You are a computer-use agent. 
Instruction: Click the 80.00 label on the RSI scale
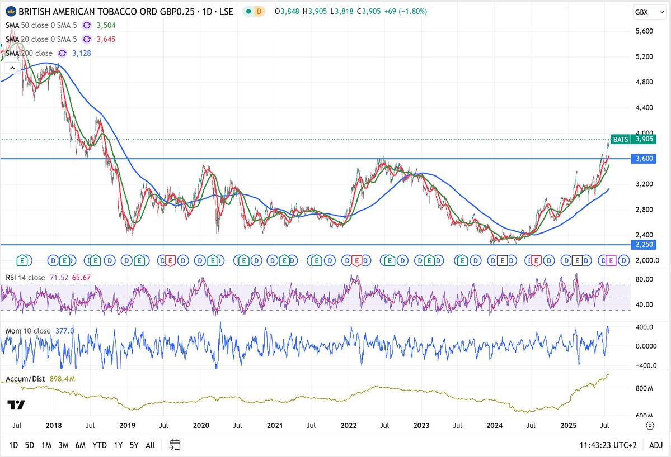click(644, 279)
